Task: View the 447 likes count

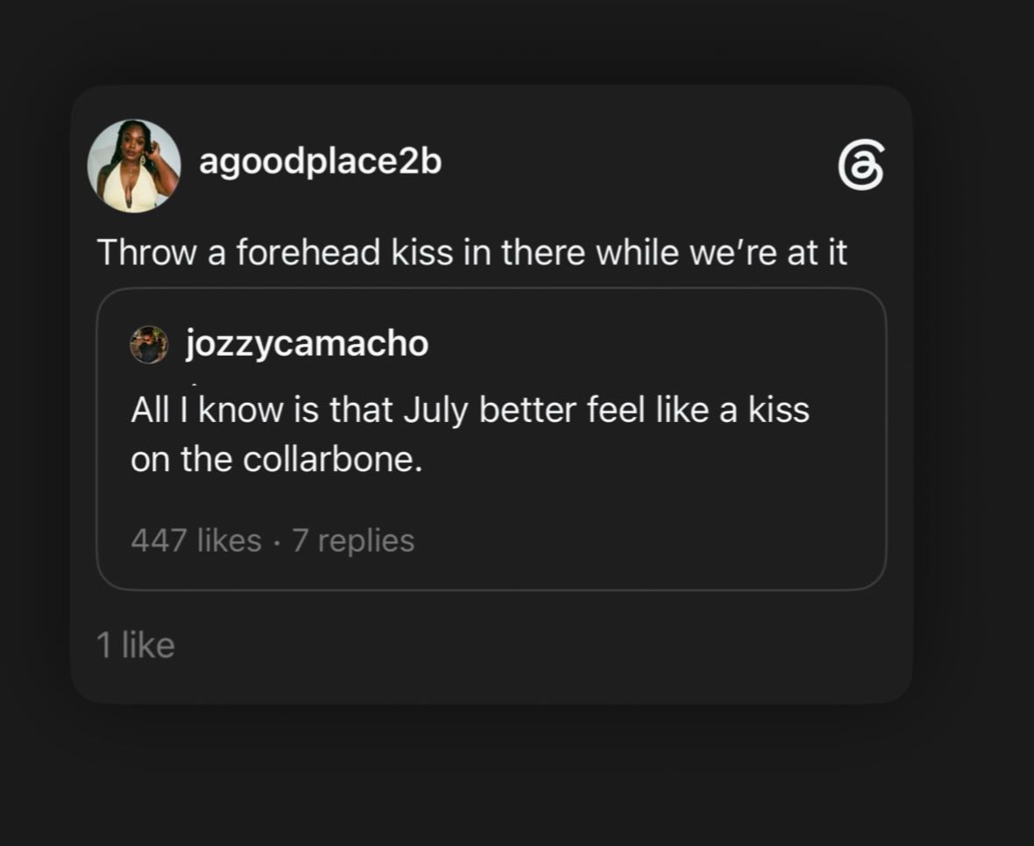Action: click(x=196, y=540)
